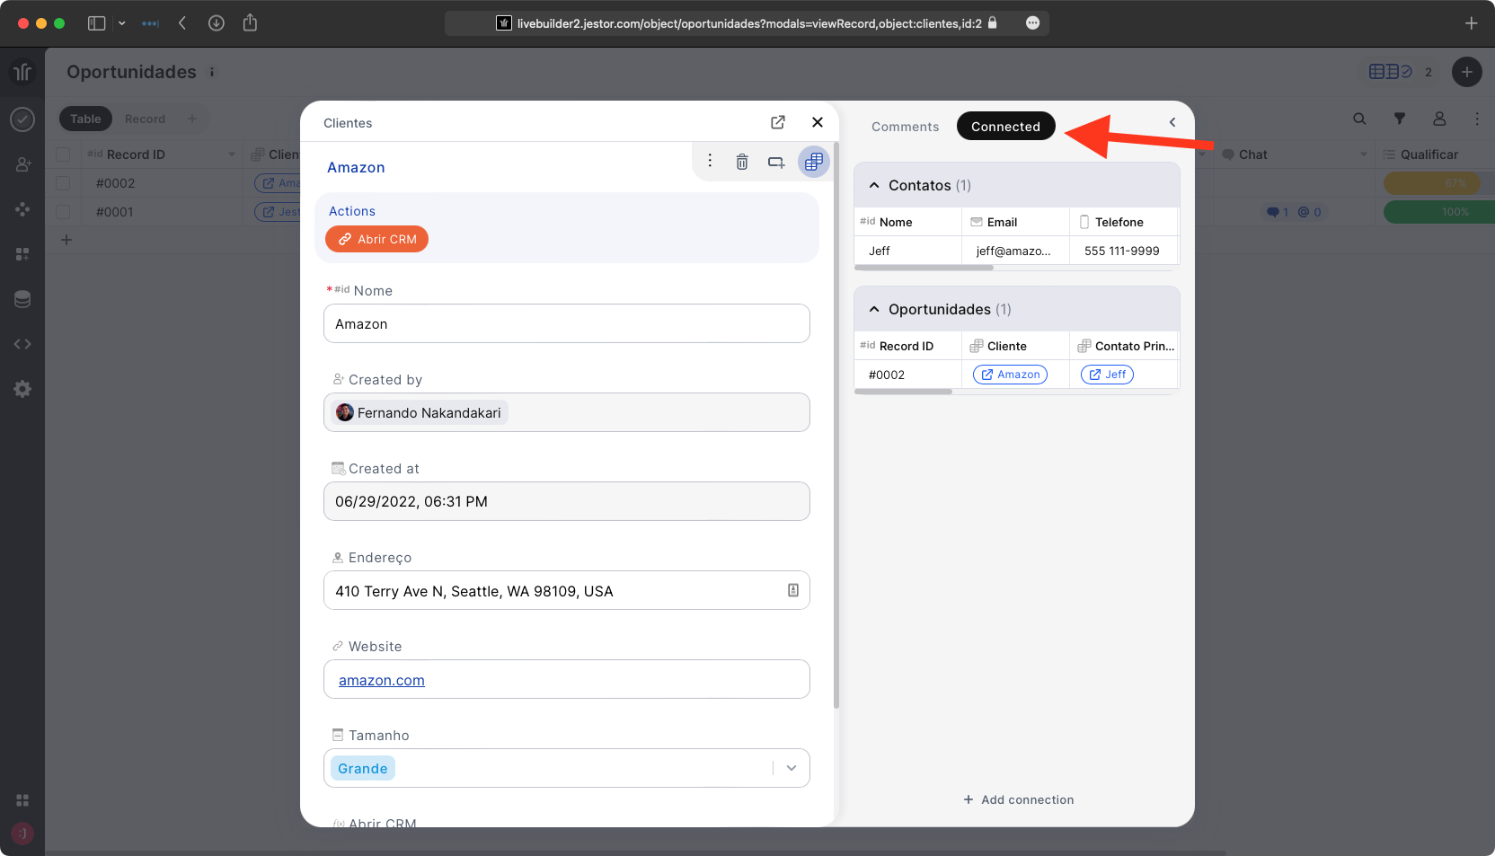
Task: Click the round plus button top right
Action: click(1466, 72)
